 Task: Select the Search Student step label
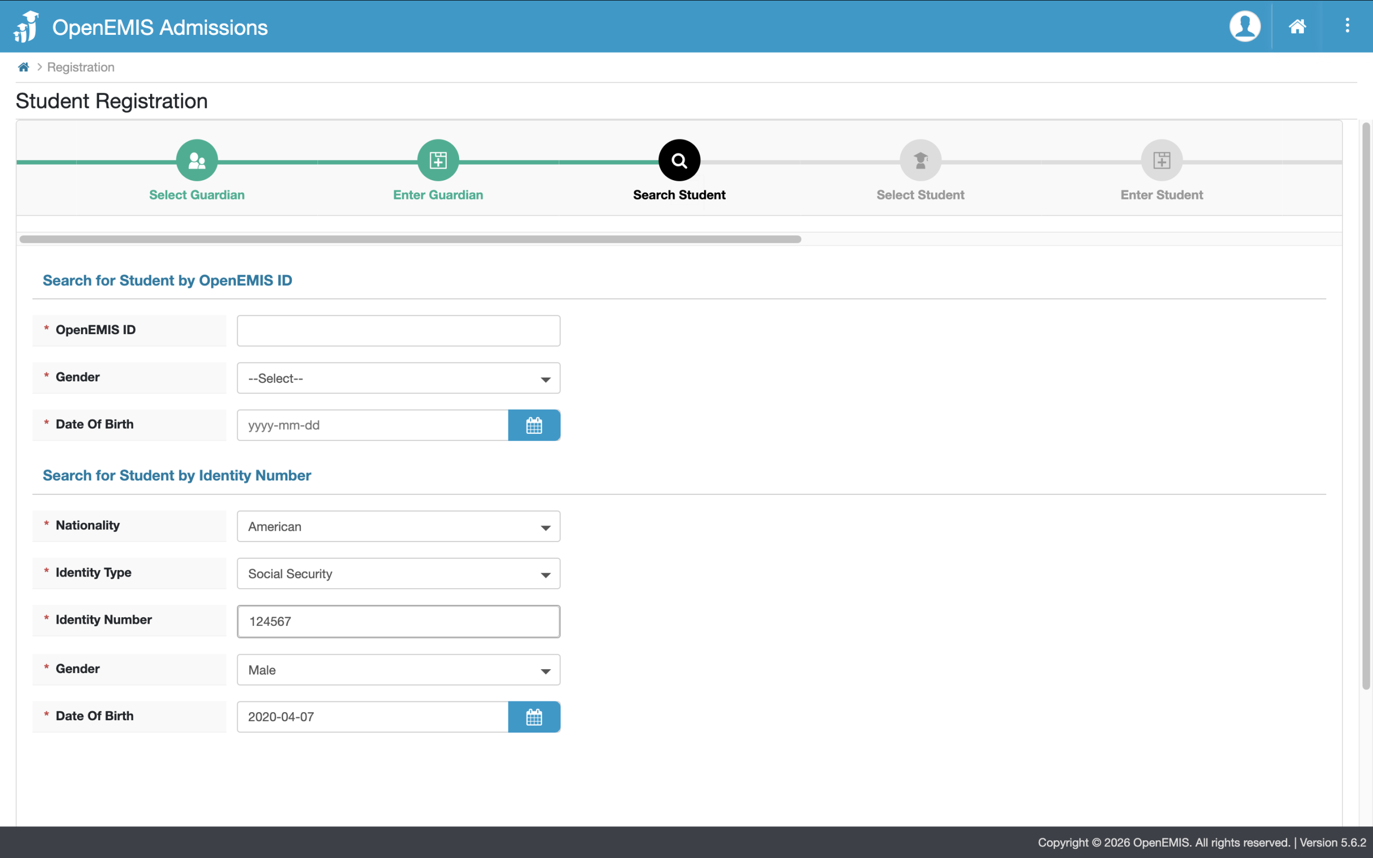click(679, 195)
